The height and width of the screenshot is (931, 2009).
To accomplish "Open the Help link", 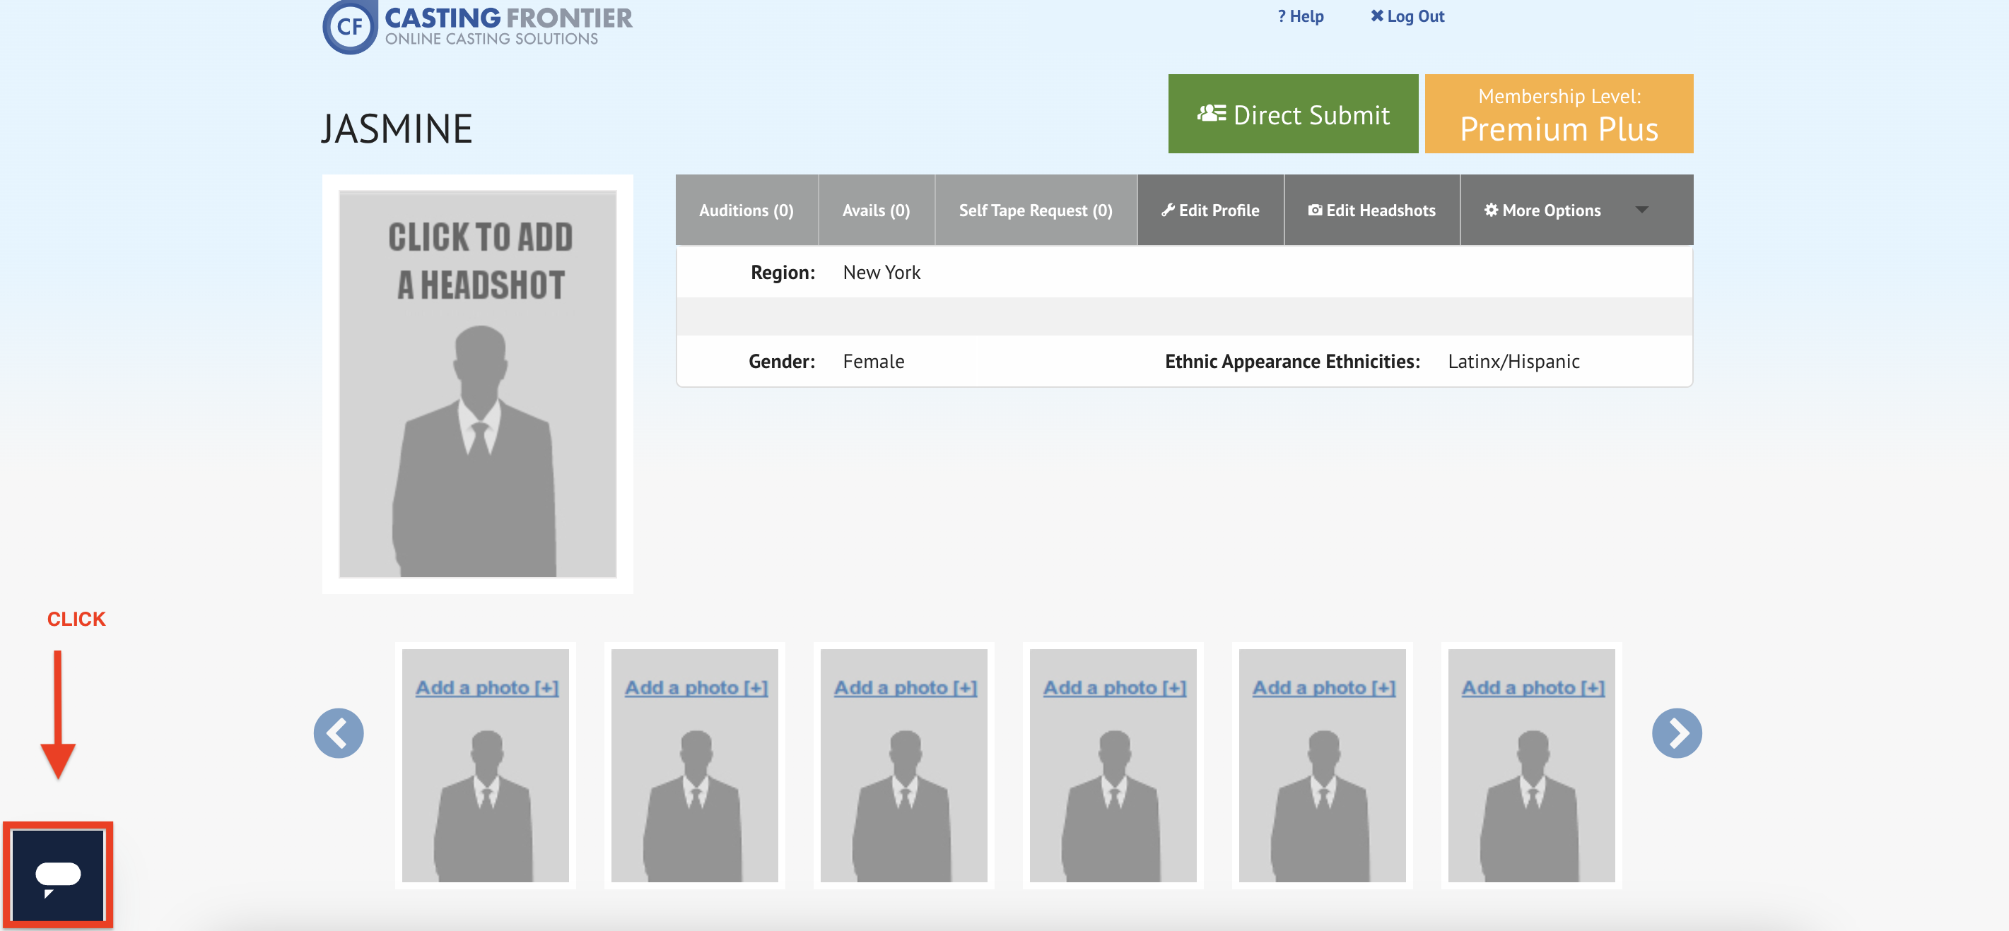I will 1300,16.
